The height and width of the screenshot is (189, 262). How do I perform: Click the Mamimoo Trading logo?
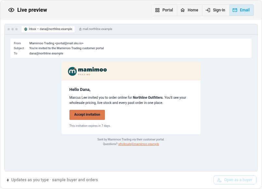point(87,71)
